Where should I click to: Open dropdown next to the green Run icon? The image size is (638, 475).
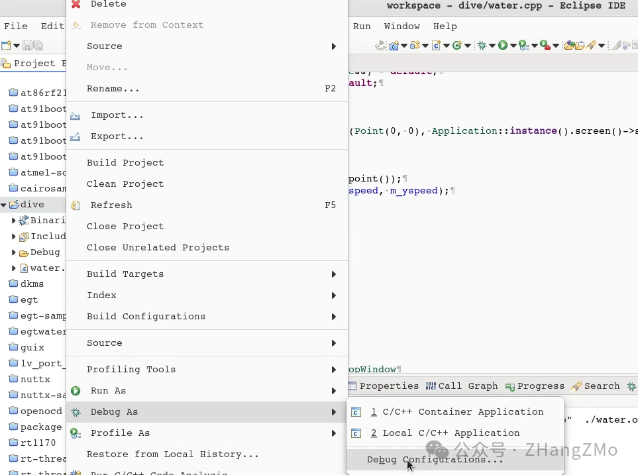point(513,46)
